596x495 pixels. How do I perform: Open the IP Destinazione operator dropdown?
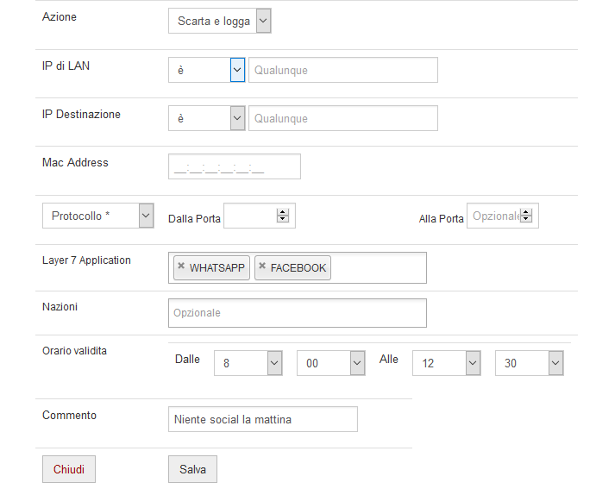pos(207,118)
